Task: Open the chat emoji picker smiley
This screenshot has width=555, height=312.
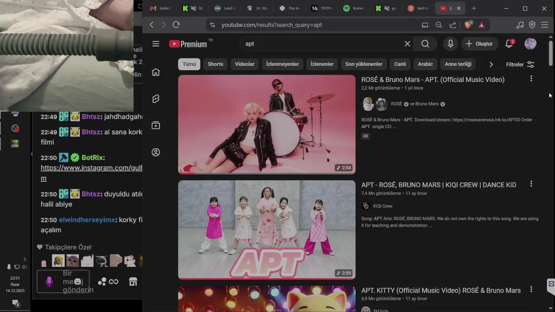Action: point(78,282)
